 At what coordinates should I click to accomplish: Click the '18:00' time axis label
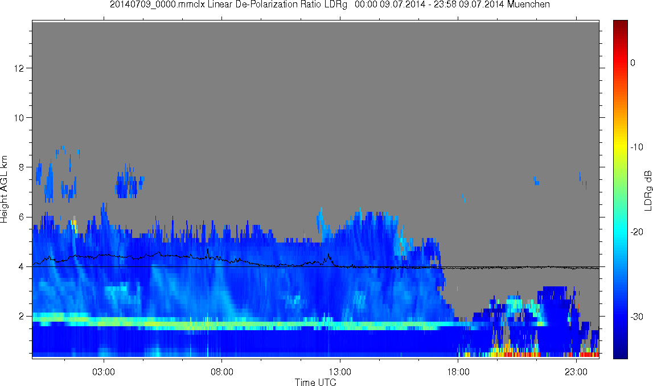[x=458, y=372]
